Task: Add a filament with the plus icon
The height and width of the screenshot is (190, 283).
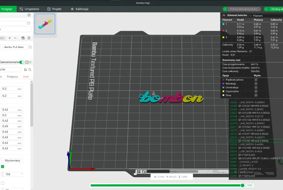Action: [x=10, y=38]
